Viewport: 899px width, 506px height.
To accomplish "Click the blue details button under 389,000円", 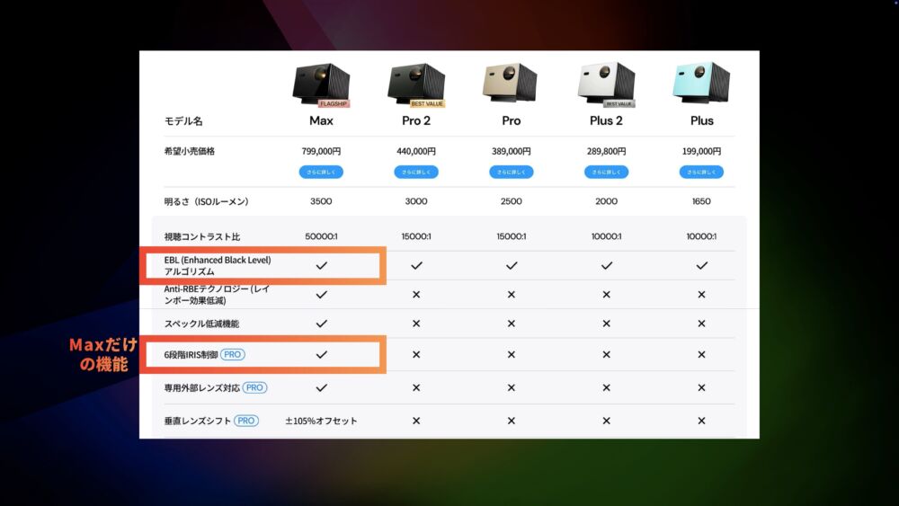I will [x=512, y=172].
